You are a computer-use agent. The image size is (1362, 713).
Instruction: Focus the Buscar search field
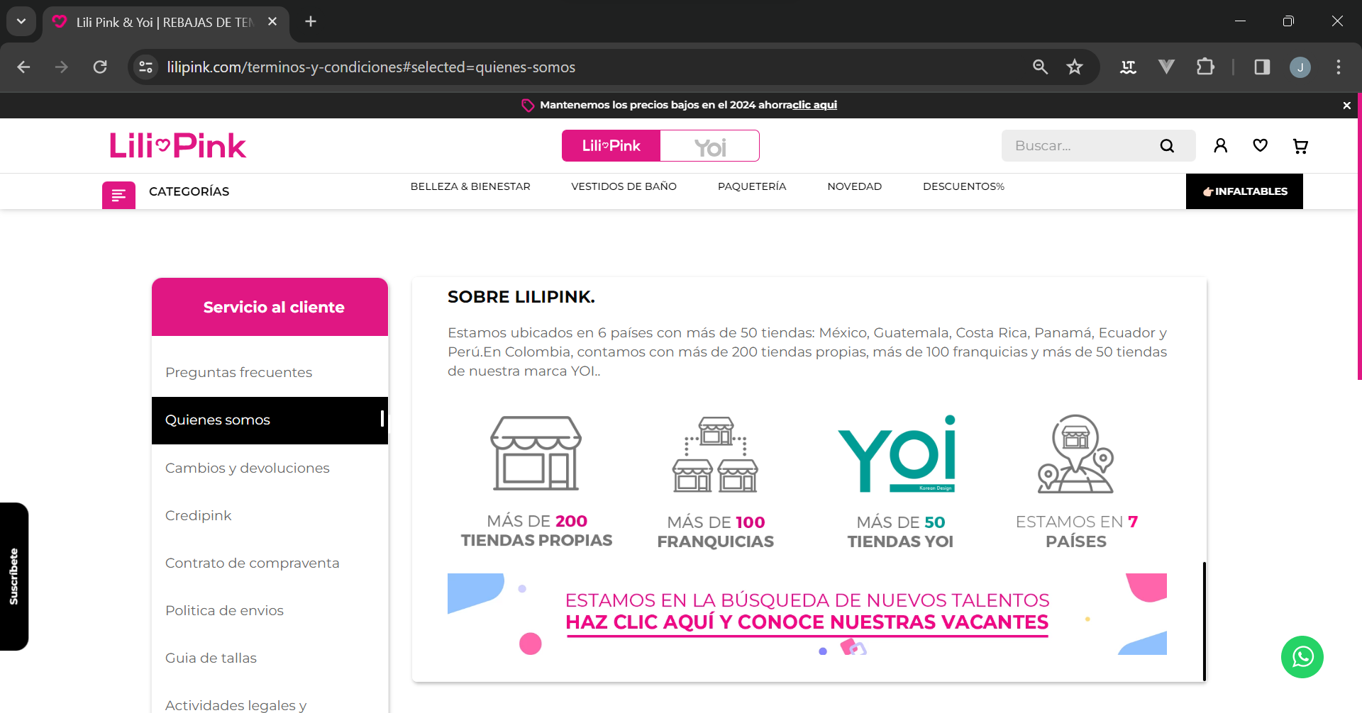[x=1082, y=145]
